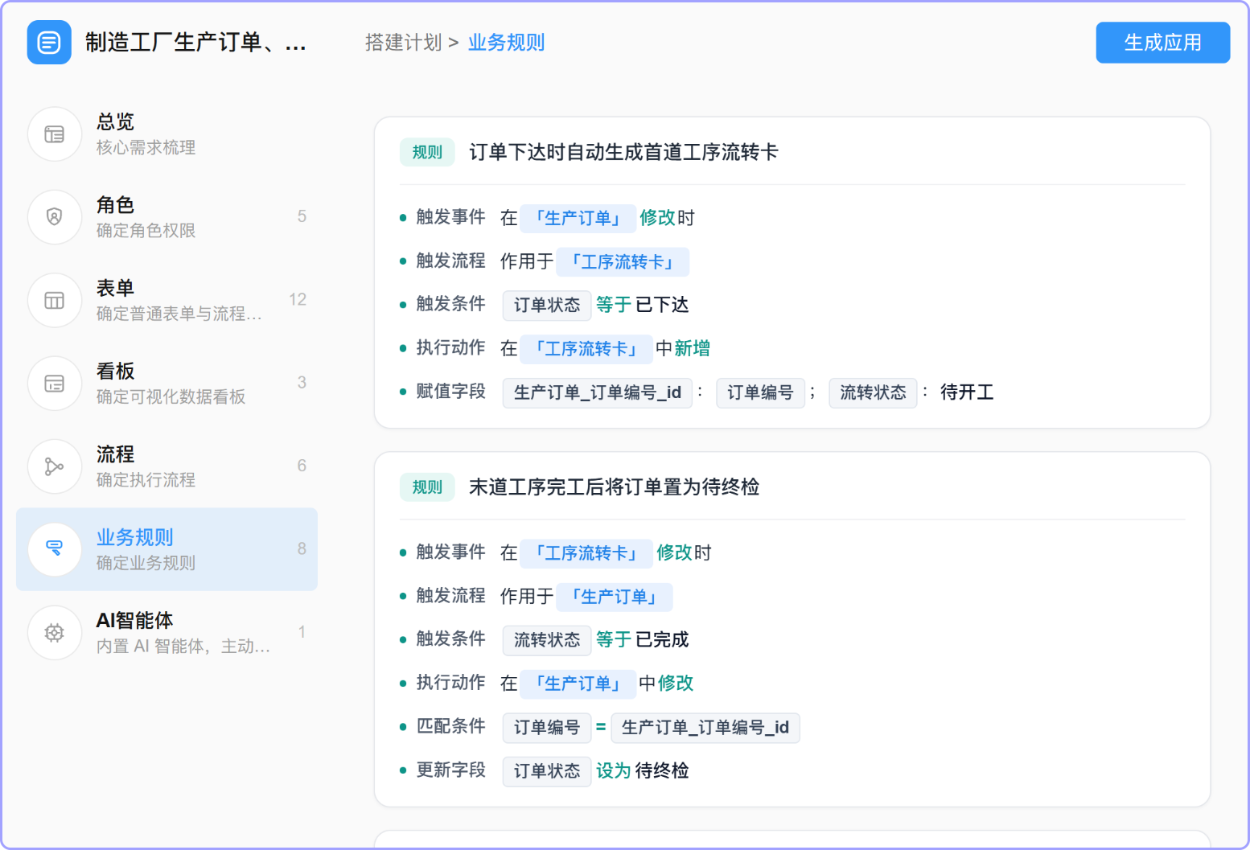The height and width of the screenshot is (850, 1250).
Task: Select the 流程 sidebar item
Action: point(167,466)
